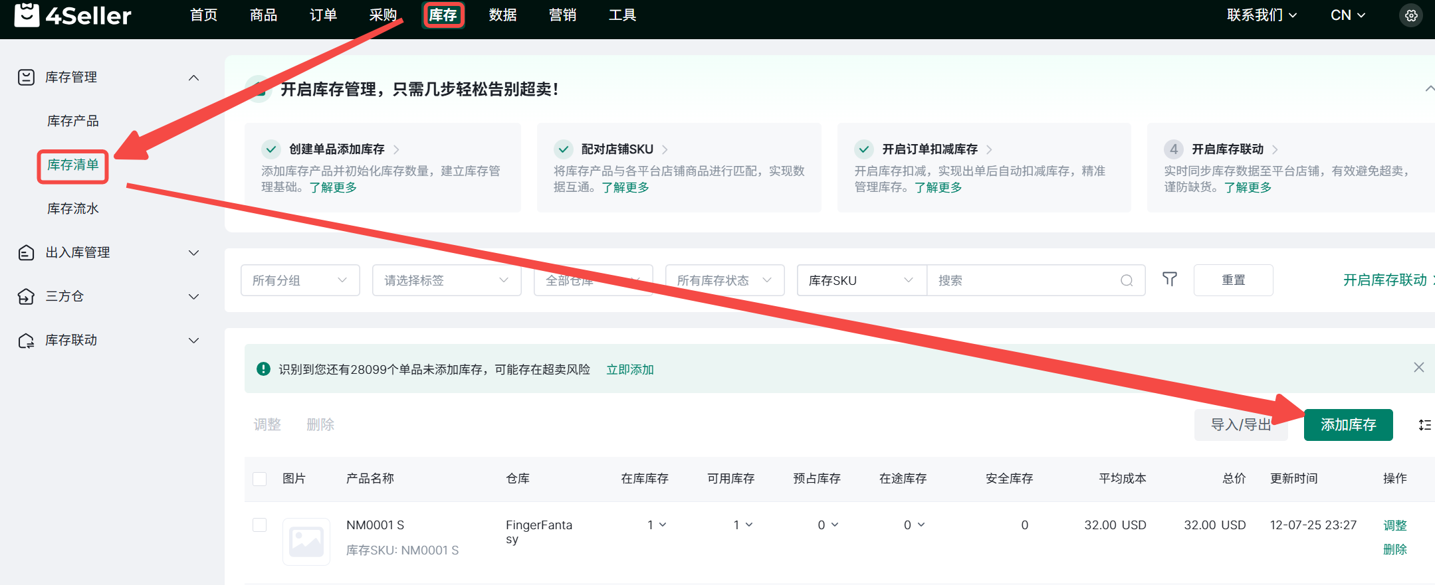Click product image placeholder for NM0001 S
Screen dimensions: 1435x585
coord(306,541)
